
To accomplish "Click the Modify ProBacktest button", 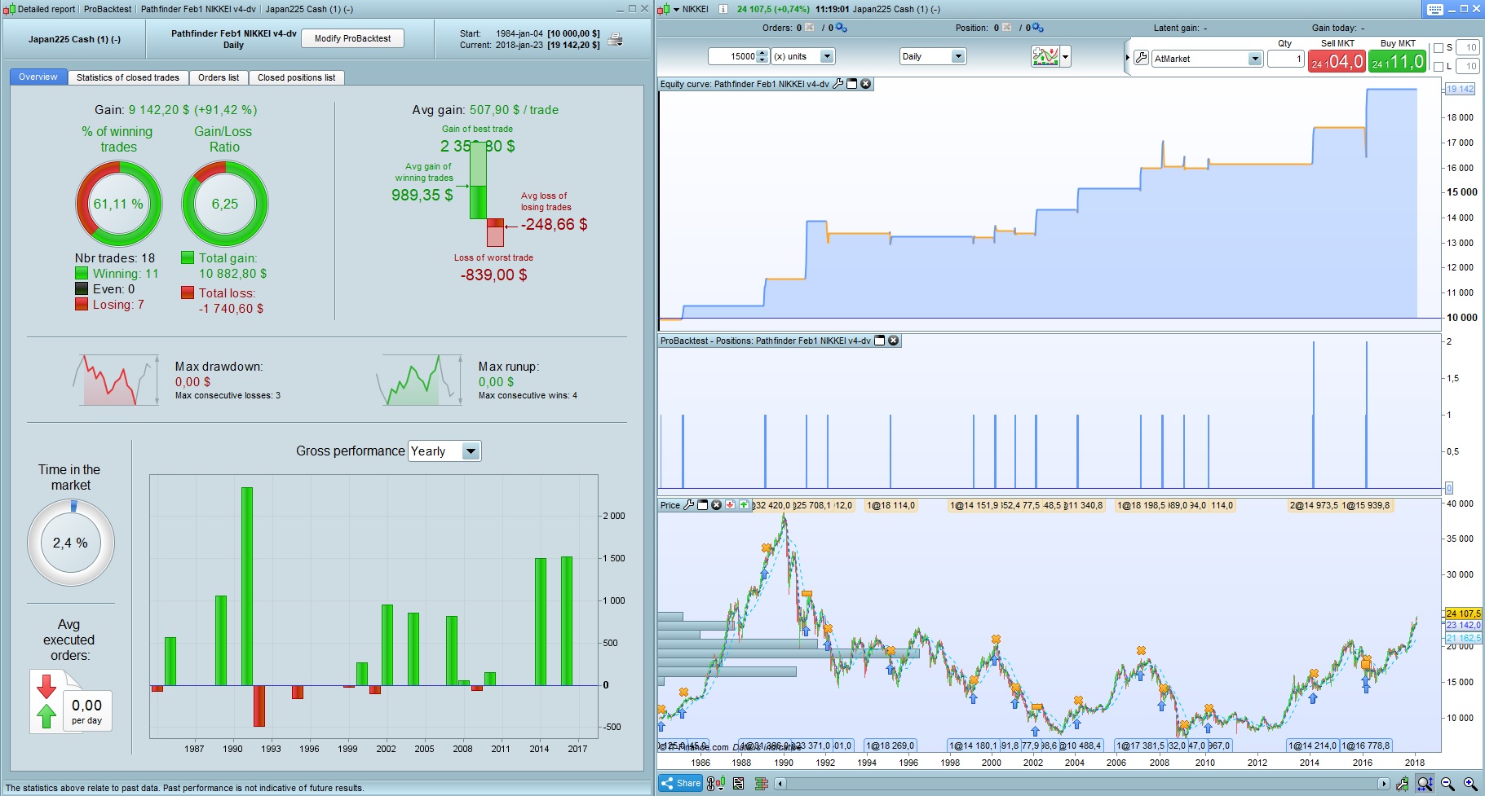I will (x=353, y=38).
